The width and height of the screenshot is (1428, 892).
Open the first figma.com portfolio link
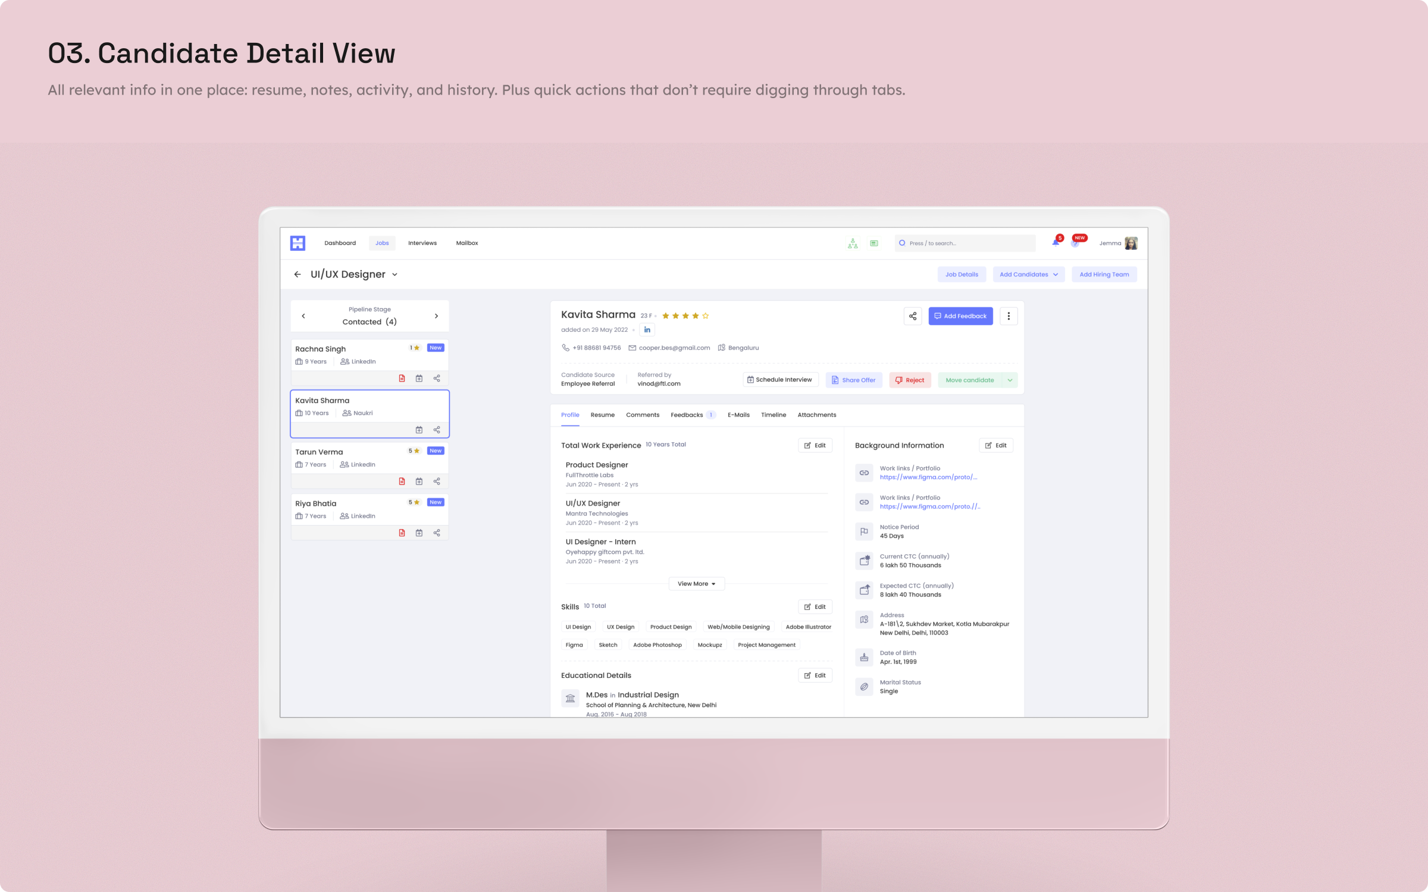click(x=928, y=477)
